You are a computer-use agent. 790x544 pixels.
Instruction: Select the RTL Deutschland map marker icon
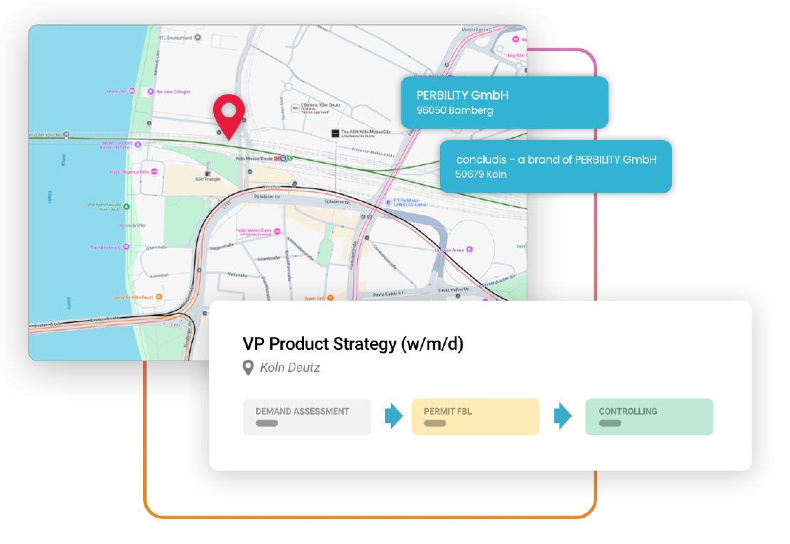click(198, 37)
